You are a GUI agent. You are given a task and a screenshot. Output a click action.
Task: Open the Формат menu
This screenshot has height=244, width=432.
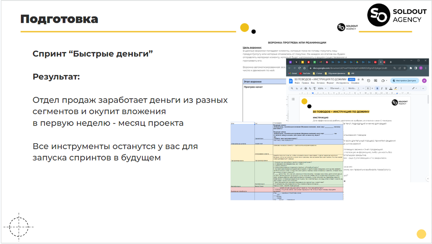[330, 83]
